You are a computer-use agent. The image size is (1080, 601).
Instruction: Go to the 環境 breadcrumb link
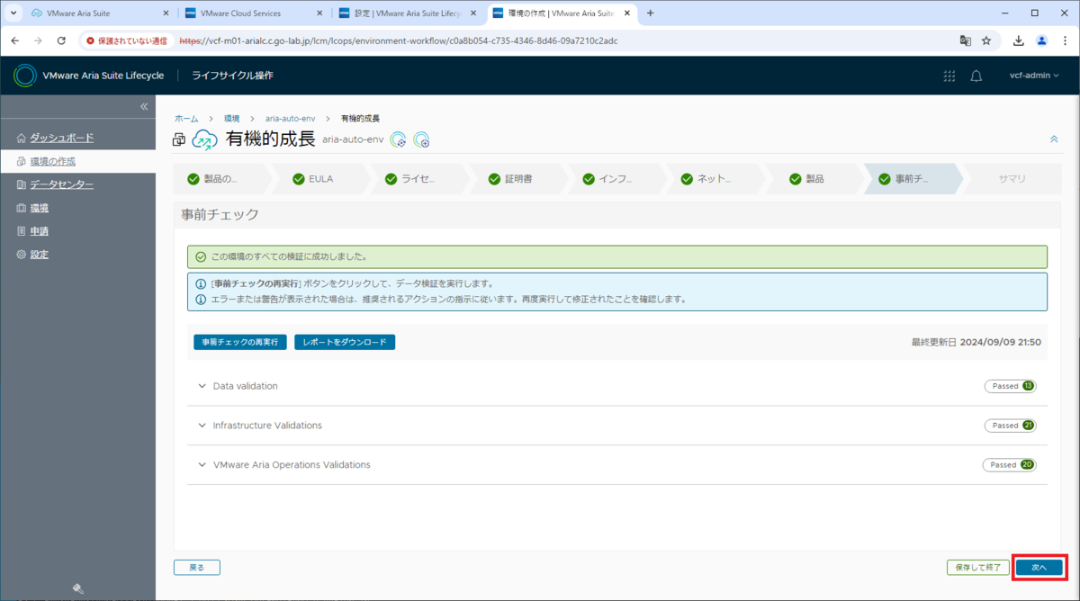click(231, 119)
